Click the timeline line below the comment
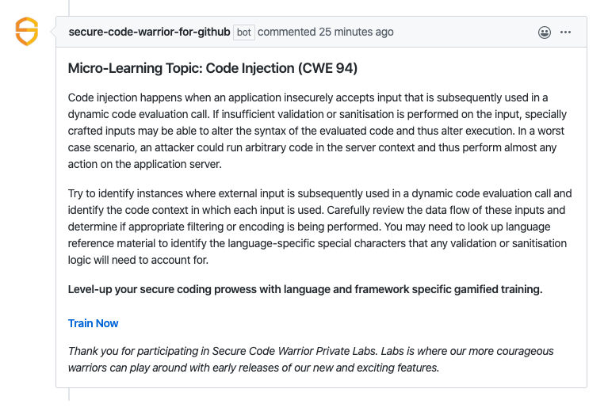Viewport: 608px width, 408px height. point(69,397)
